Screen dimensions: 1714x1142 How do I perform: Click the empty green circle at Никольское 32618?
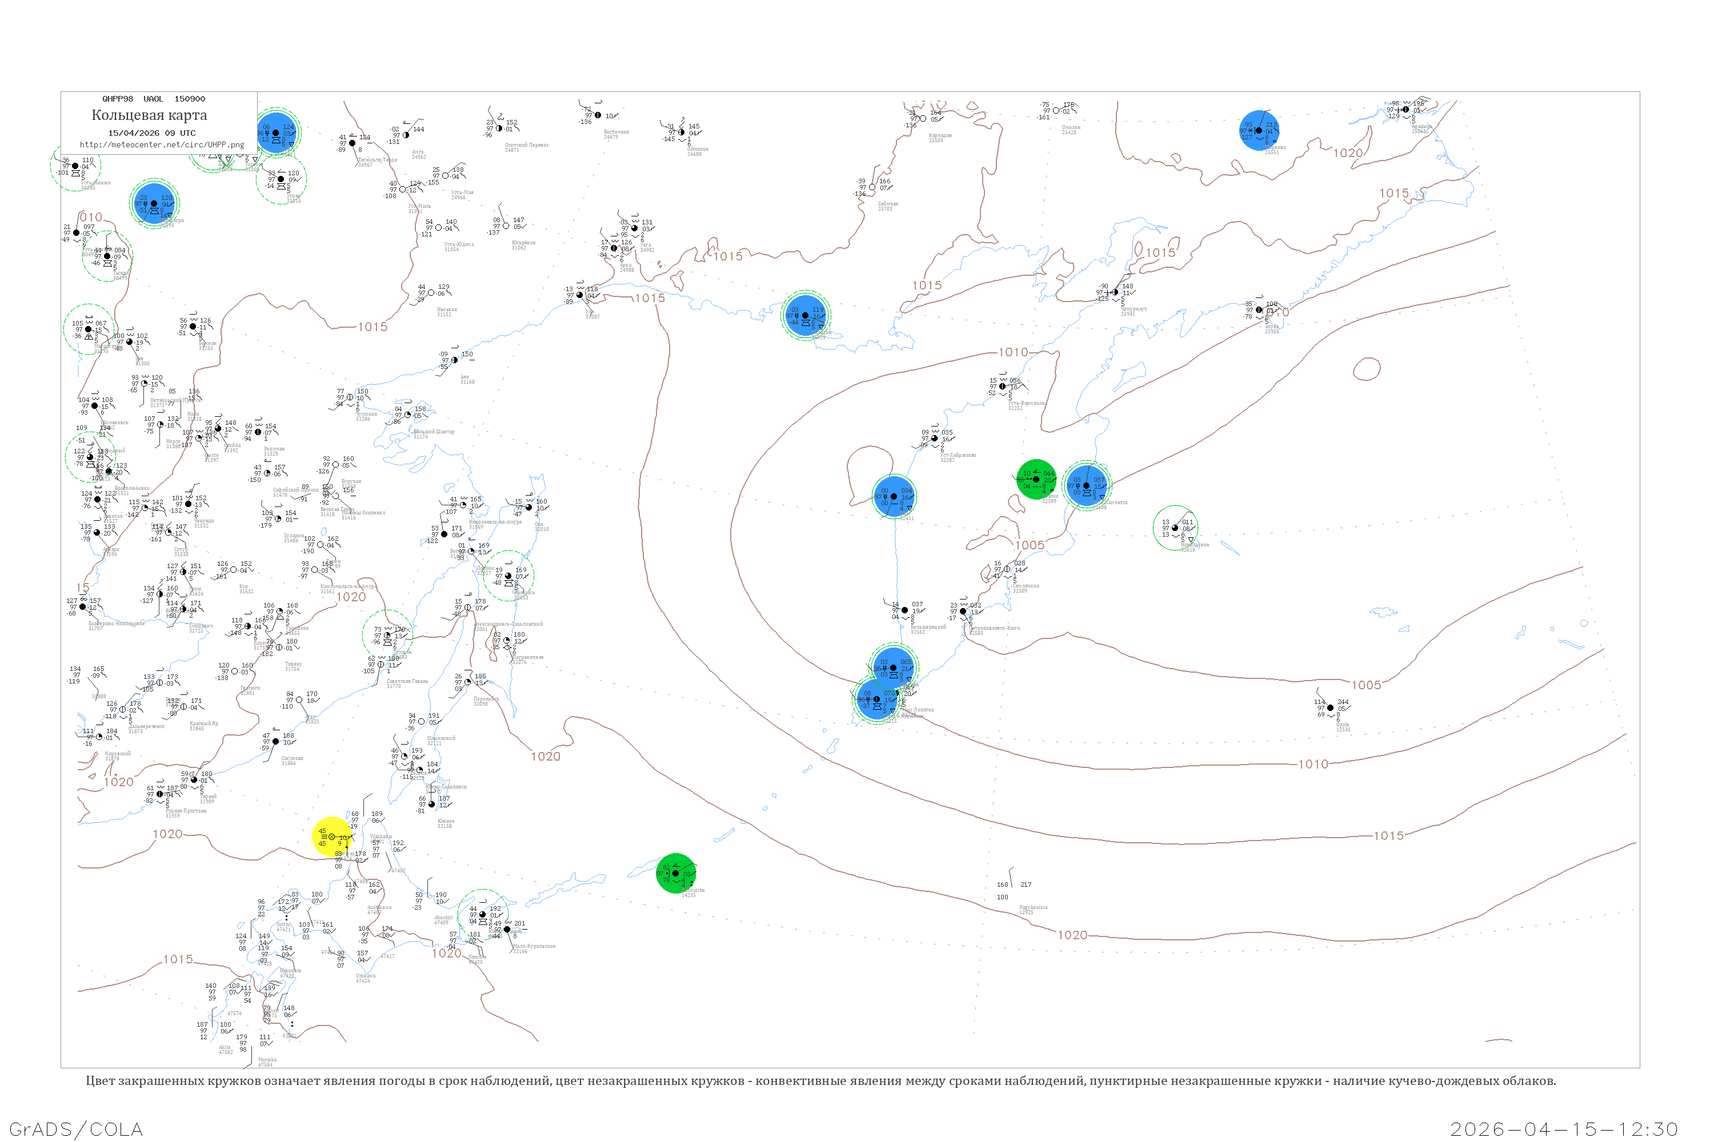[x=1175, y=527]
